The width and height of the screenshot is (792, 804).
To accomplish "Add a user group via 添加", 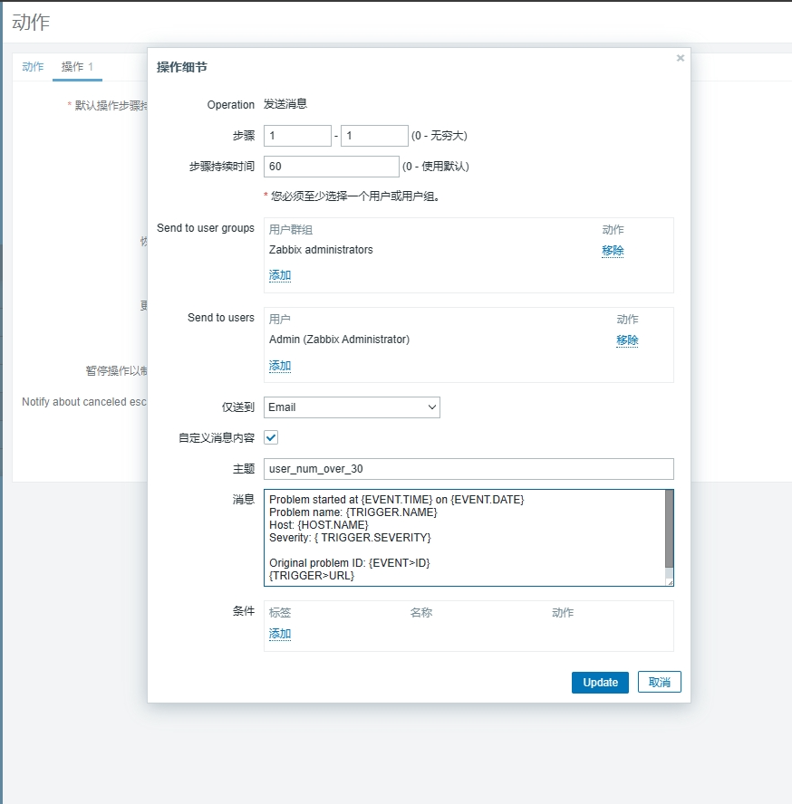I will pos(280,275).
